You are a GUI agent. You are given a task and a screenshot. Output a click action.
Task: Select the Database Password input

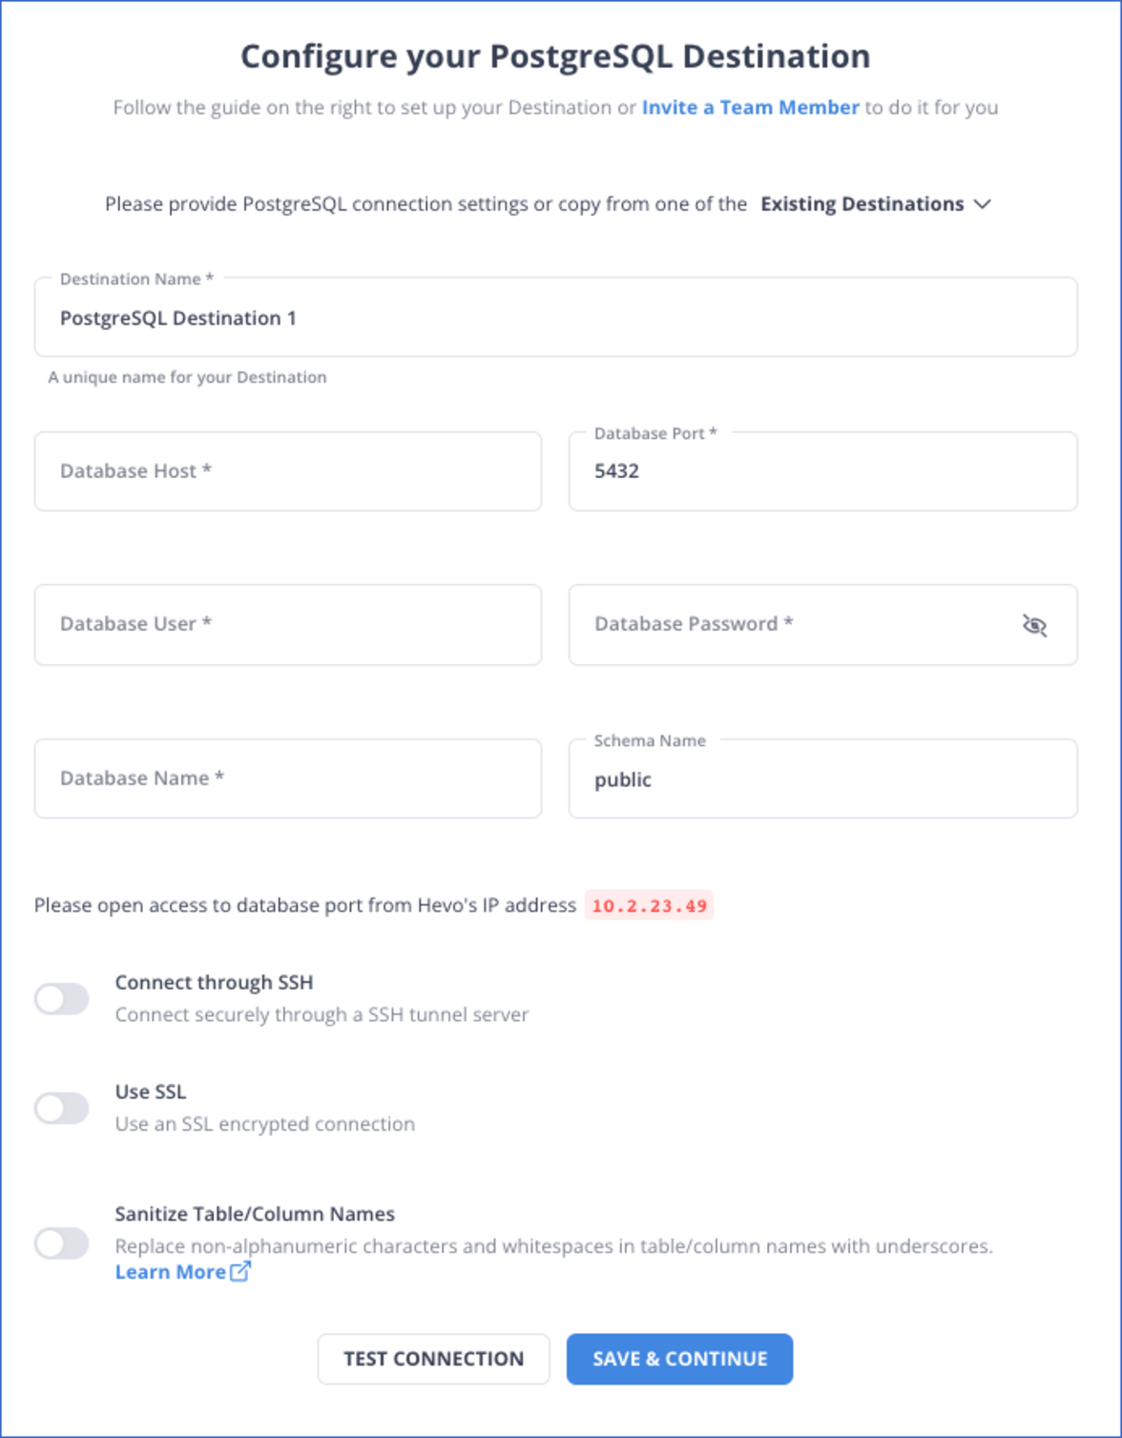823,625
